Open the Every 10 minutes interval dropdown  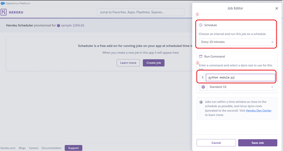coord(237,42)
